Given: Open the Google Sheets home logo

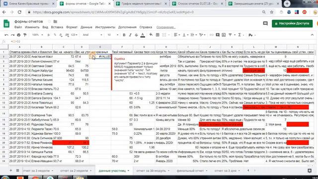Looking at the screenshot, I should 6,23.
